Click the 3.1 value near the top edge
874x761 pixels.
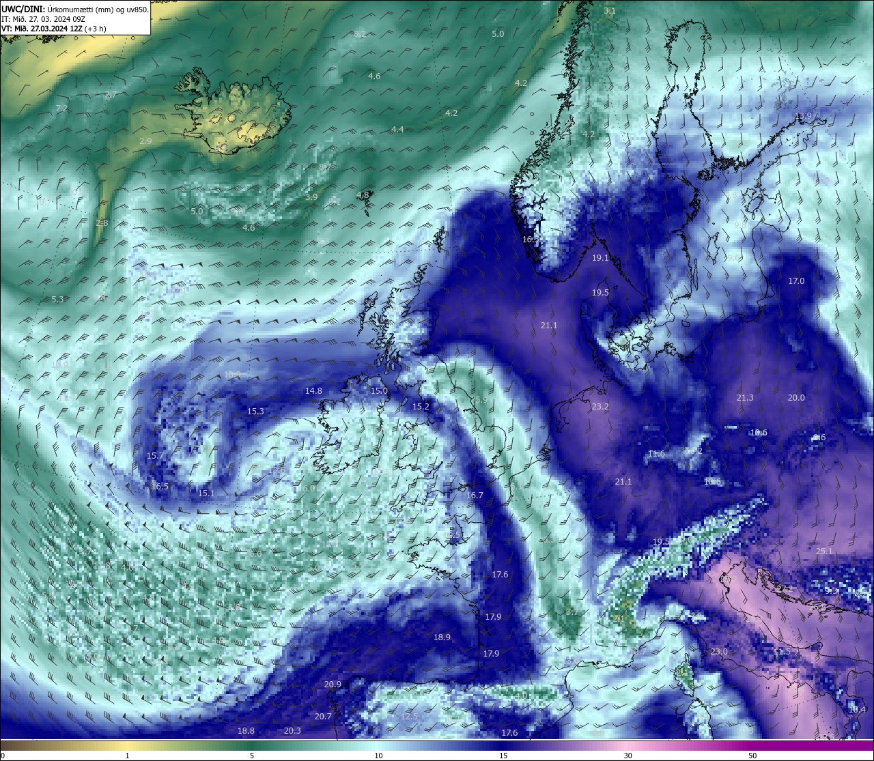[610, 11]
